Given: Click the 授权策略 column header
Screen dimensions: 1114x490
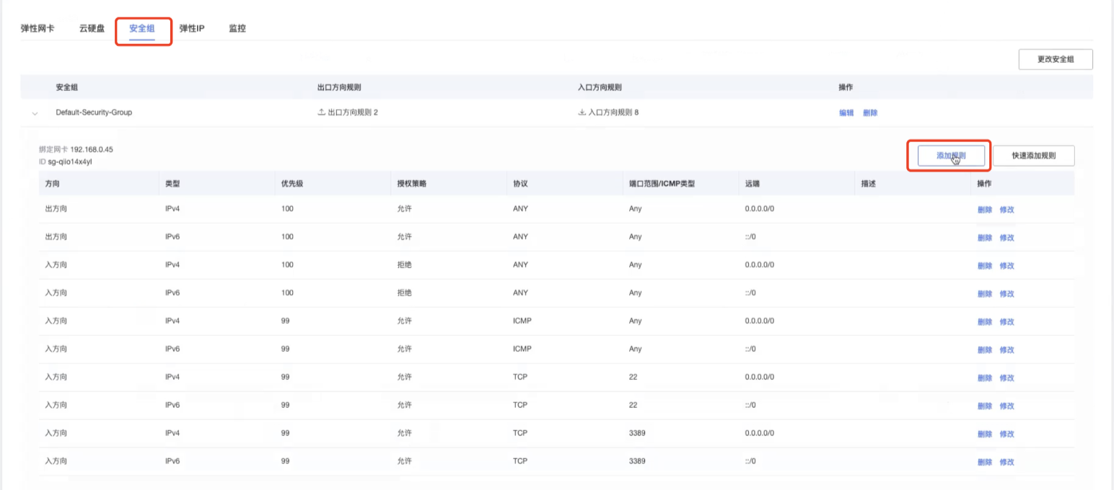Looking at the screenshot, I should (412, 184).
